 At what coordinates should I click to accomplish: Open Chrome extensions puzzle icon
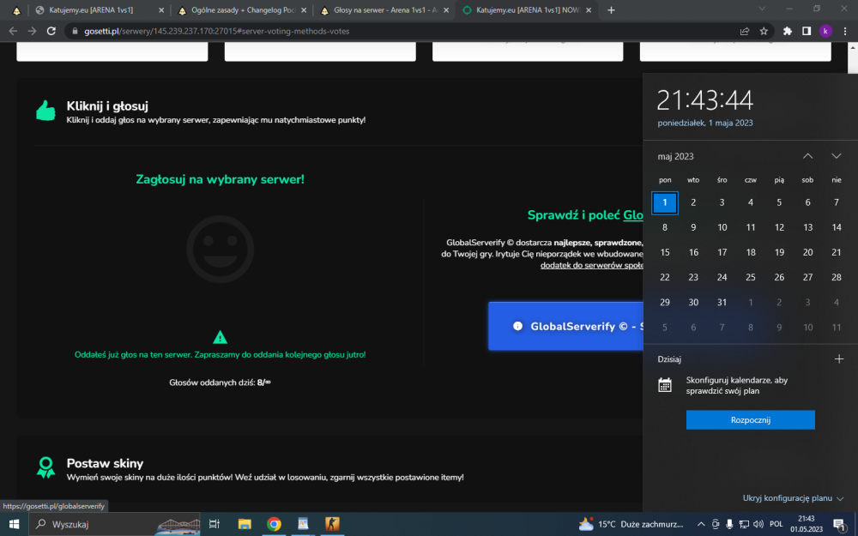click(788, 31)
